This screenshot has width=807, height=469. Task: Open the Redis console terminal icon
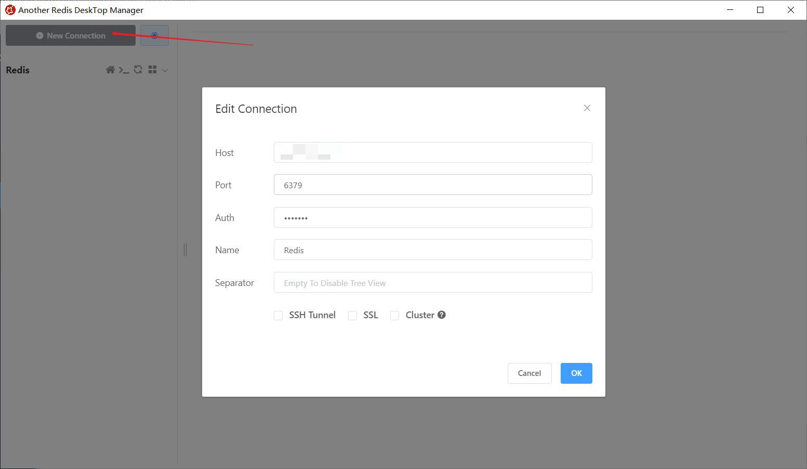pos(124,70)
